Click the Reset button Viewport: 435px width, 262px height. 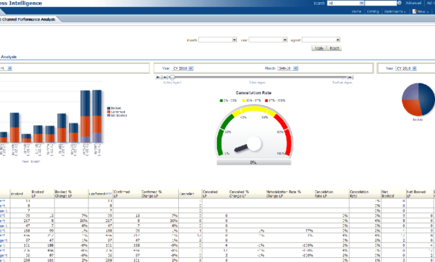(334, 48)
